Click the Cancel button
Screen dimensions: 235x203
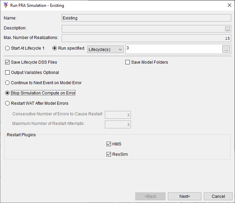click(218, 196)
